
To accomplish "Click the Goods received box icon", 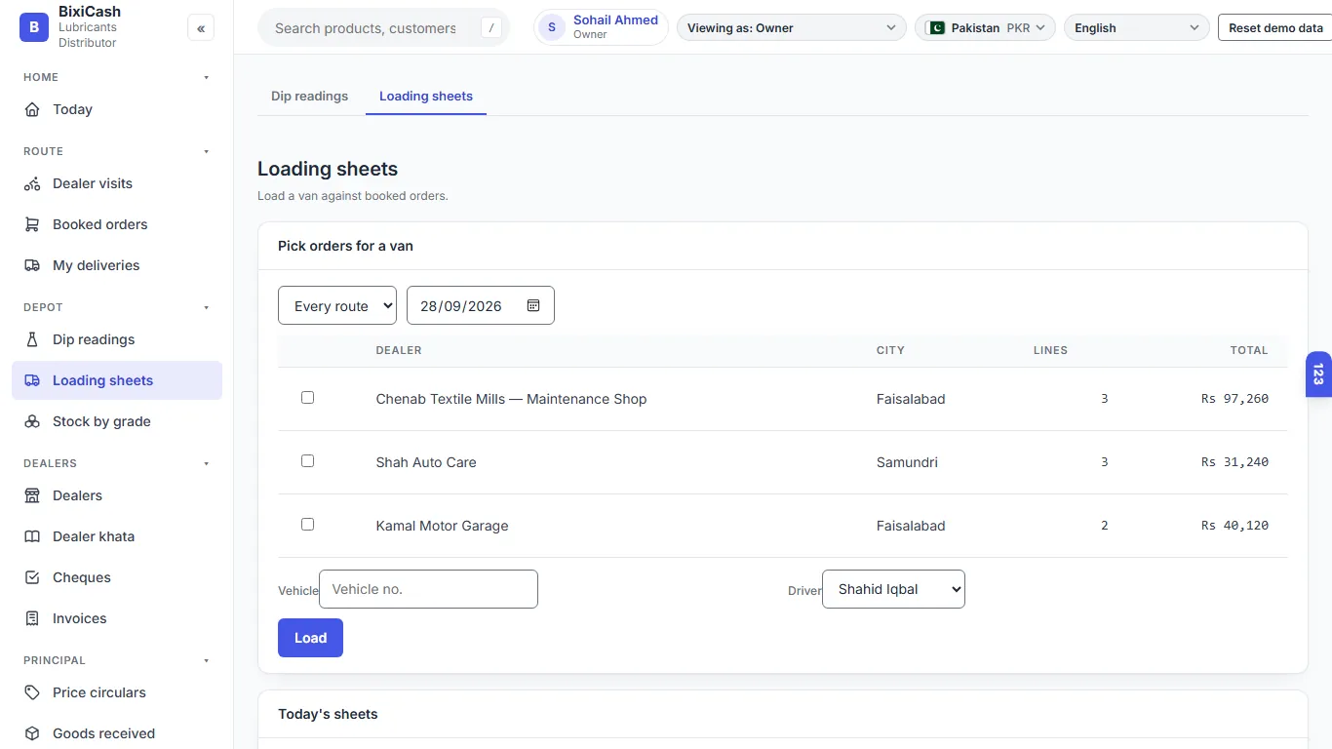I will (32, 733).
